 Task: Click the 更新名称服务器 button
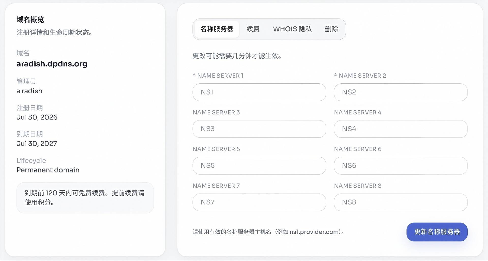click(437, 232)
